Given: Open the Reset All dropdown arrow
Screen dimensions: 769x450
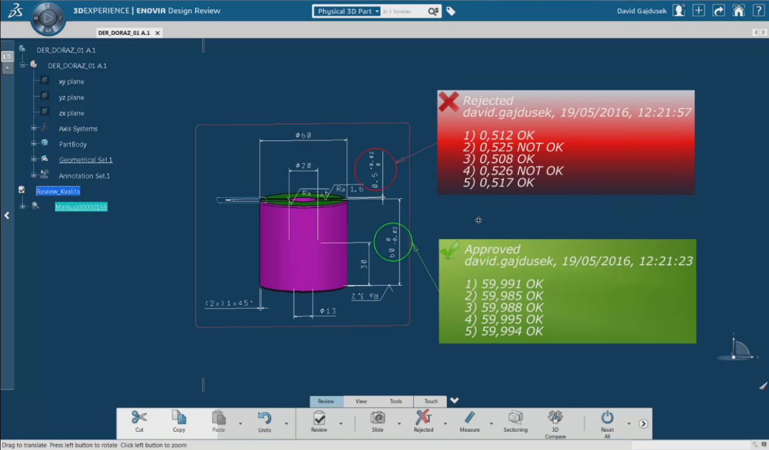Looking at the screenshot, I should pyautogui.click(x=629, y=424).
